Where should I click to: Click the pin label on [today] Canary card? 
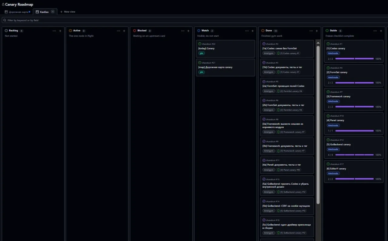[x=202, y=53]
